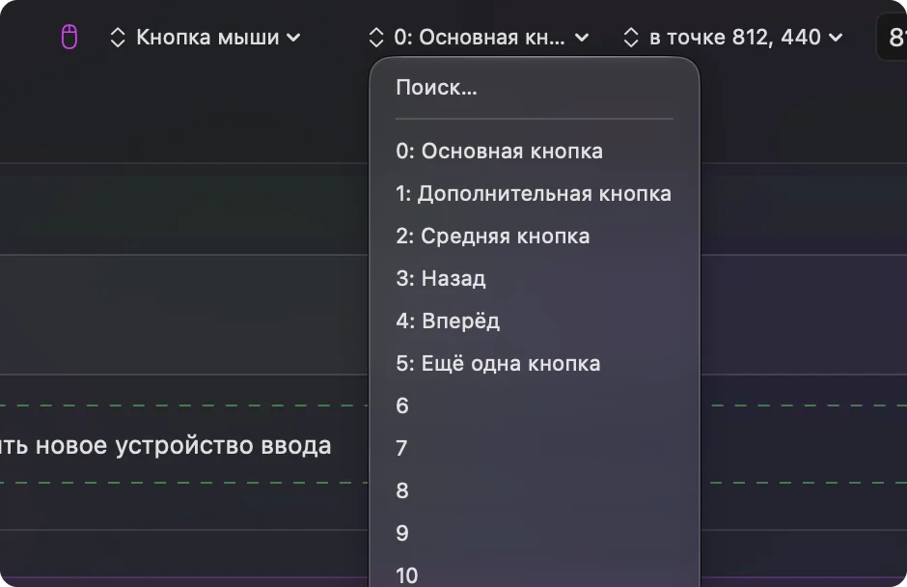The image size is (907, 587).
Task: Open the в точке 812, 440 dropdown
Action: (x=733, y=38)
